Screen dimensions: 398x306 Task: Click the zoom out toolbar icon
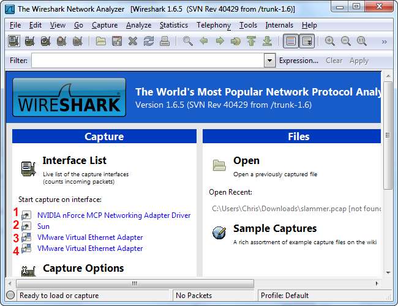tap(346, 42)
